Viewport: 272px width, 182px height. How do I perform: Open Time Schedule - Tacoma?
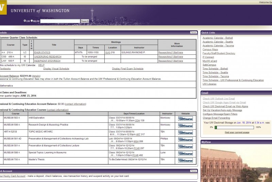click(x=216, y=76)
